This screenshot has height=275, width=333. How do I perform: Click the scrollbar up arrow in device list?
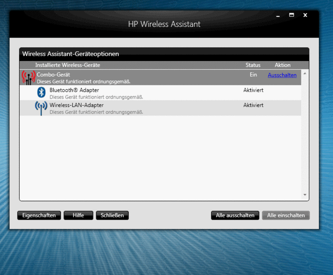click(305, 73)
